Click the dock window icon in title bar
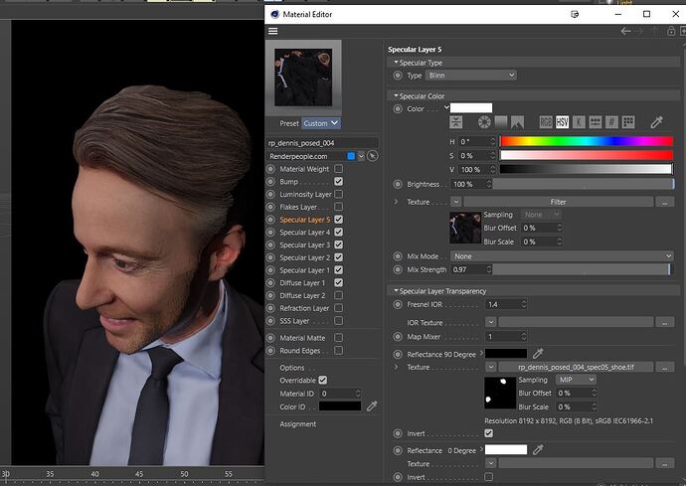 pyautogui.click(x=575, y=15)
